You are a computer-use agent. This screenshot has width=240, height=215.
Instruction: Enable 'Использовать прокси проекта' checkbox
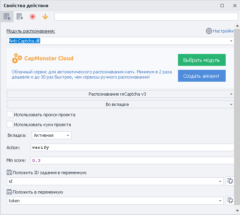point(10,115)
